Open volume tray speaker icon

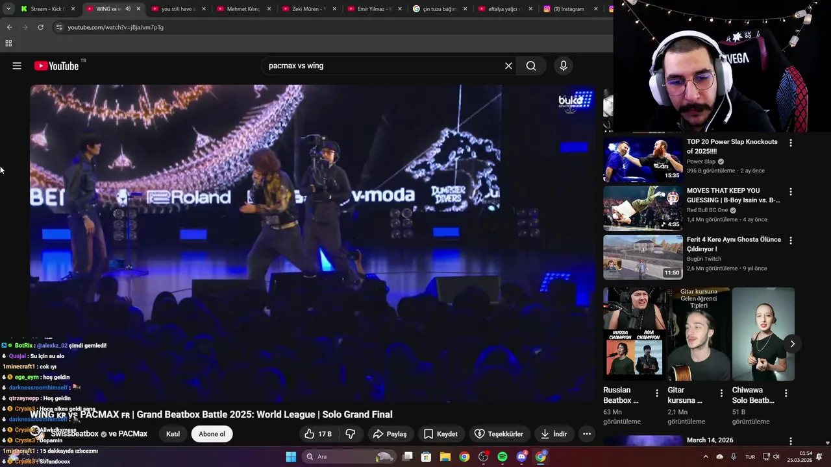tap(777, 457)
